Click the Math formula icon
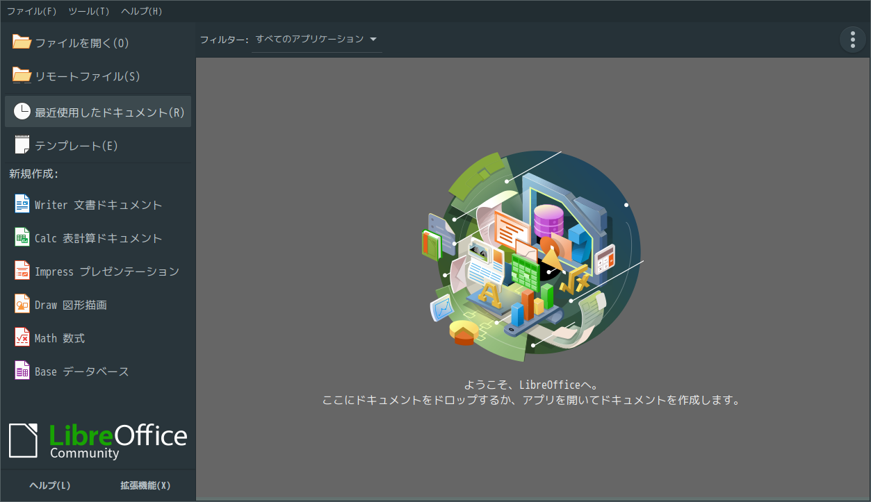Viewport: 871px width, 502px height. [22, 337]
